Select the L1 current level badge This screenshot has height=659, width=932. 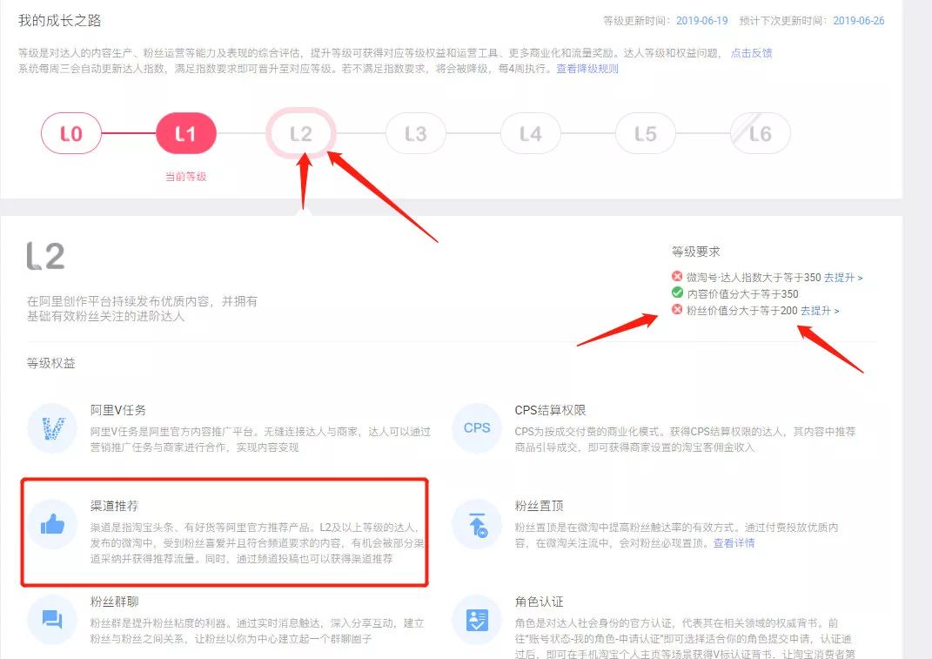(186, 133)
